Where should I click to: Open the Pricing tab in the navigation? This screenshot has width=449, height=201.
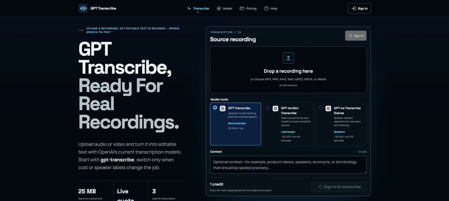(x=248, y=8)
